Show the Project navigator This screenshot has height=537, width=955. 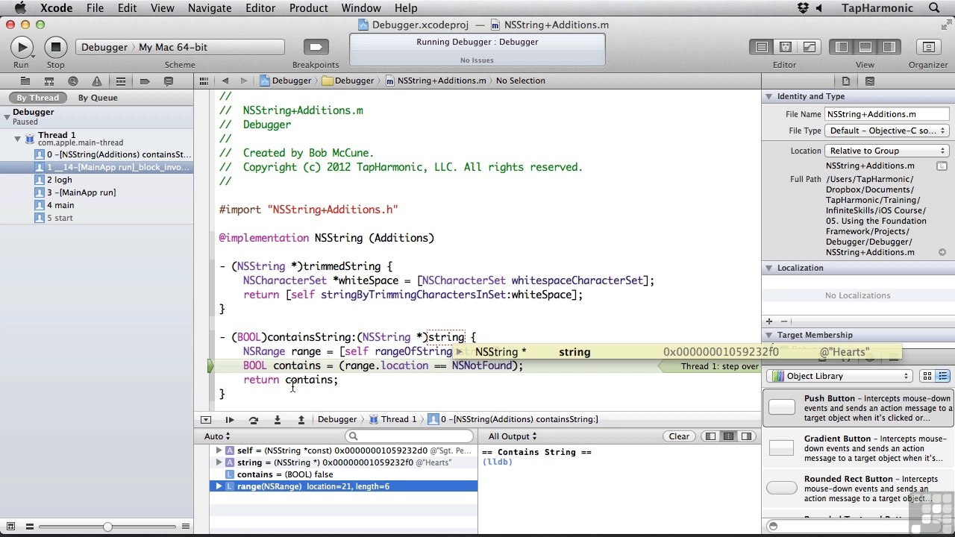[25, 81]
